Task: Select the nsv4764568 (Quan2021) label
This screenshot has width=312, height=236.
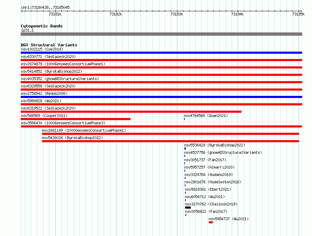Action: (206, 116)
